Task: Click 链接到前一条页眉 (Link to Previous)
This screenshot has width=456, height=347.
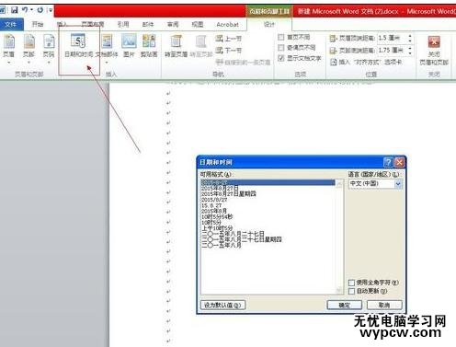Action: 244,63
